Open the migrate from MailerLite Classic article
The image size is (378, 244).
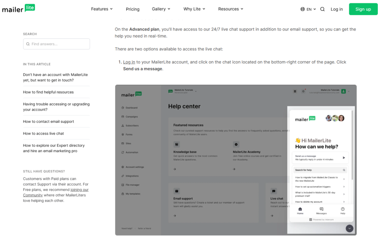coord(320,179)
